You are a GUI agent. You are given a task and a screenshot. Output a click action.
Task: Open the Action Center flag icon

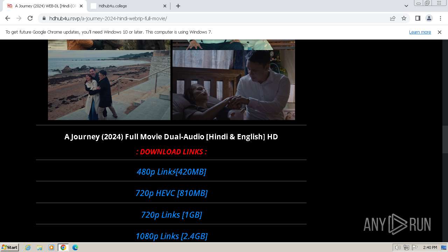tap(415, 247)
